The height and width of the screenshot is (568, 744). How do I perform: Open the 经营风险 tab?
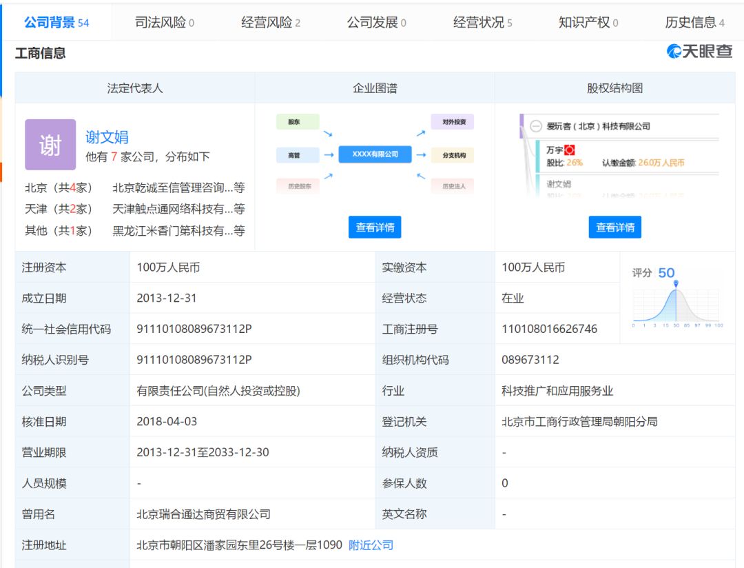click(270, 23)
